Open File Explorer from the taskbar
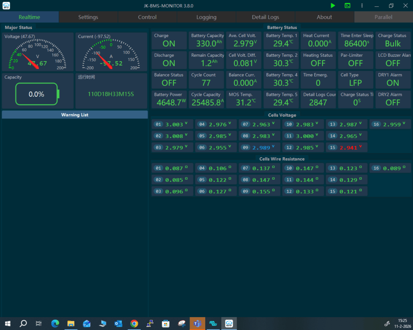The image size is (413, 330). click(71, 323)
